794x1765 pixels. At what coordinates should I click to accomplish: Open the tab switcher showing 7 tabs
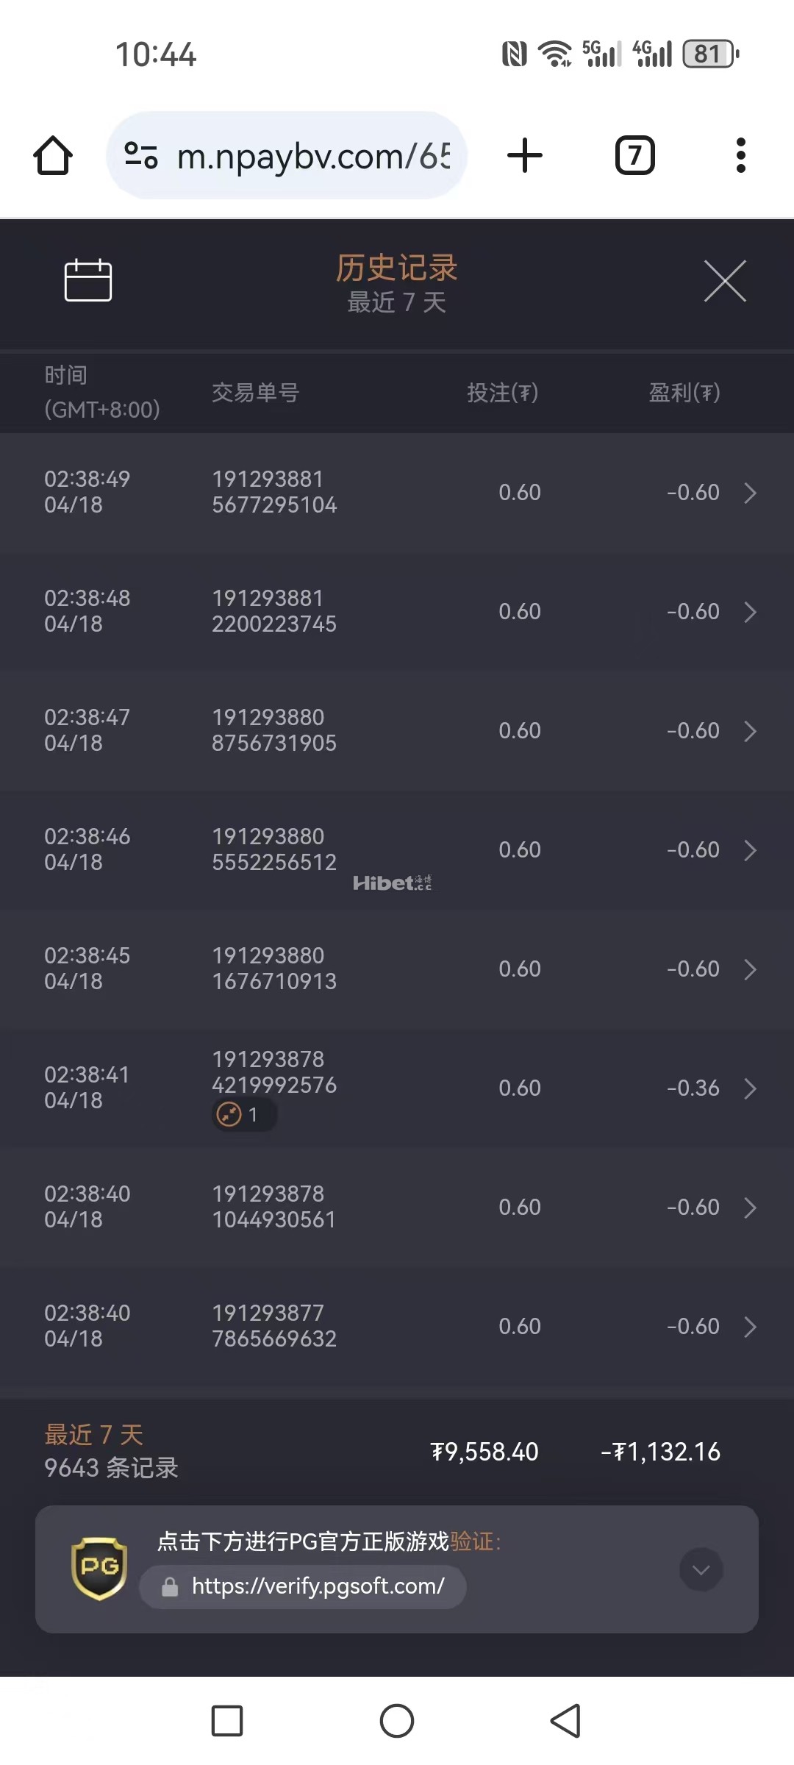click(x=634, y=156)
